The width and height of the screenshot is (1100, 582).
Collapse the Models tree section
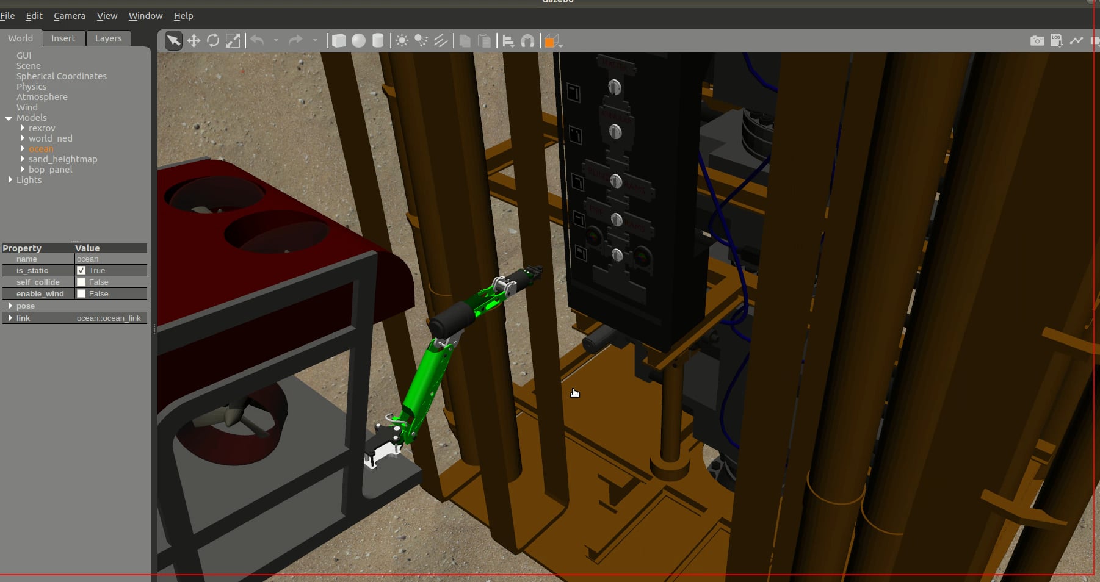[x=9, y=118]
